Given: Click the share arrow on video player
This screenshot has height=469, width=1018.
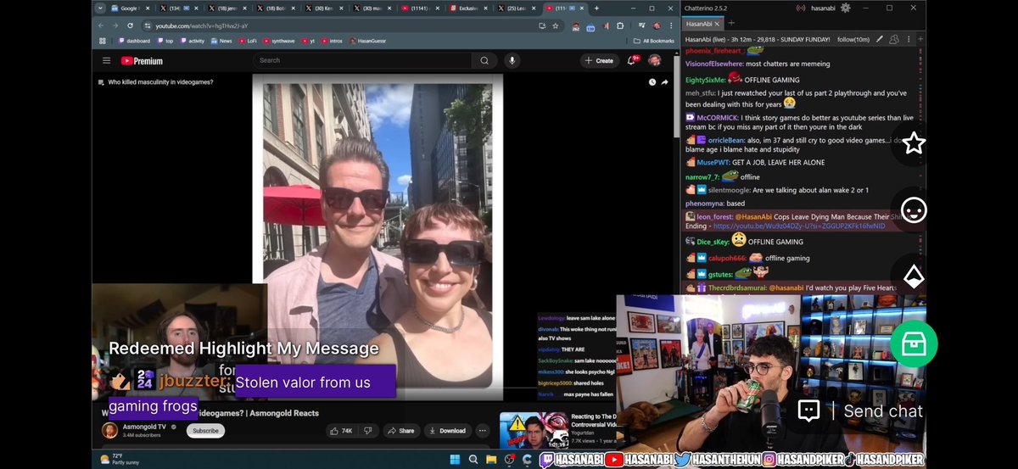Looking at the screenshot, I should pyautogui.click(x=665, y=82).
